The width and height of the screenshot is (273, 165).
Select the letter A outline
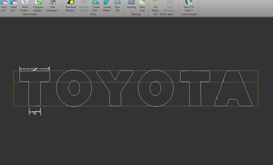[233, 88]
